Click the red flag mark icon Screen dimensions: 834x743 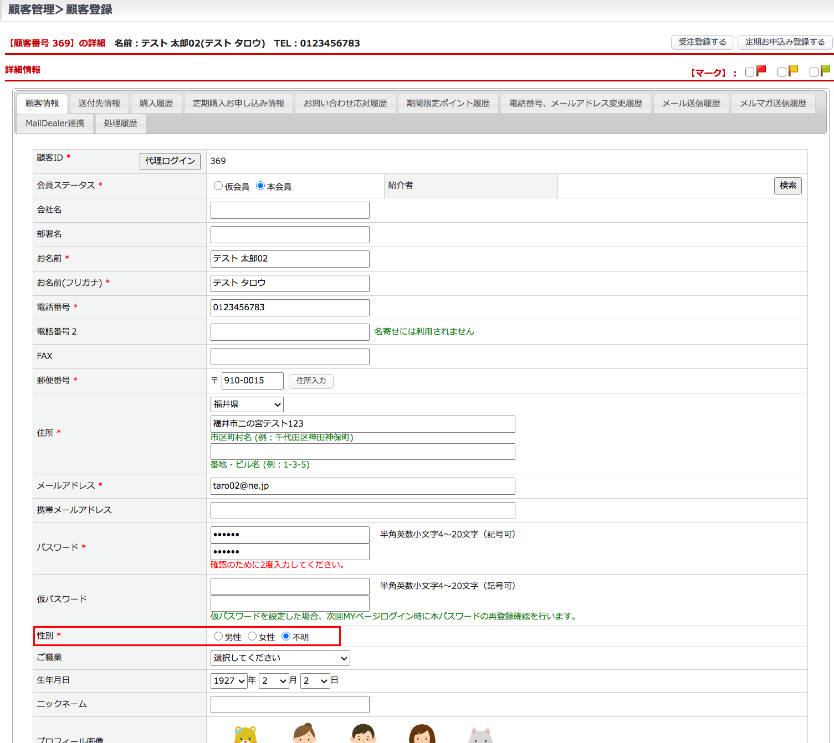(x=761, y=71)
